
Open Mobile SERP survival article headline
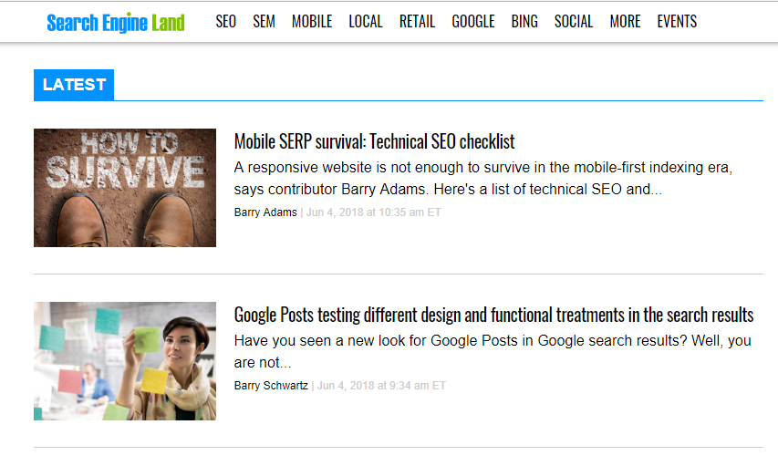[x=375, y=142]
